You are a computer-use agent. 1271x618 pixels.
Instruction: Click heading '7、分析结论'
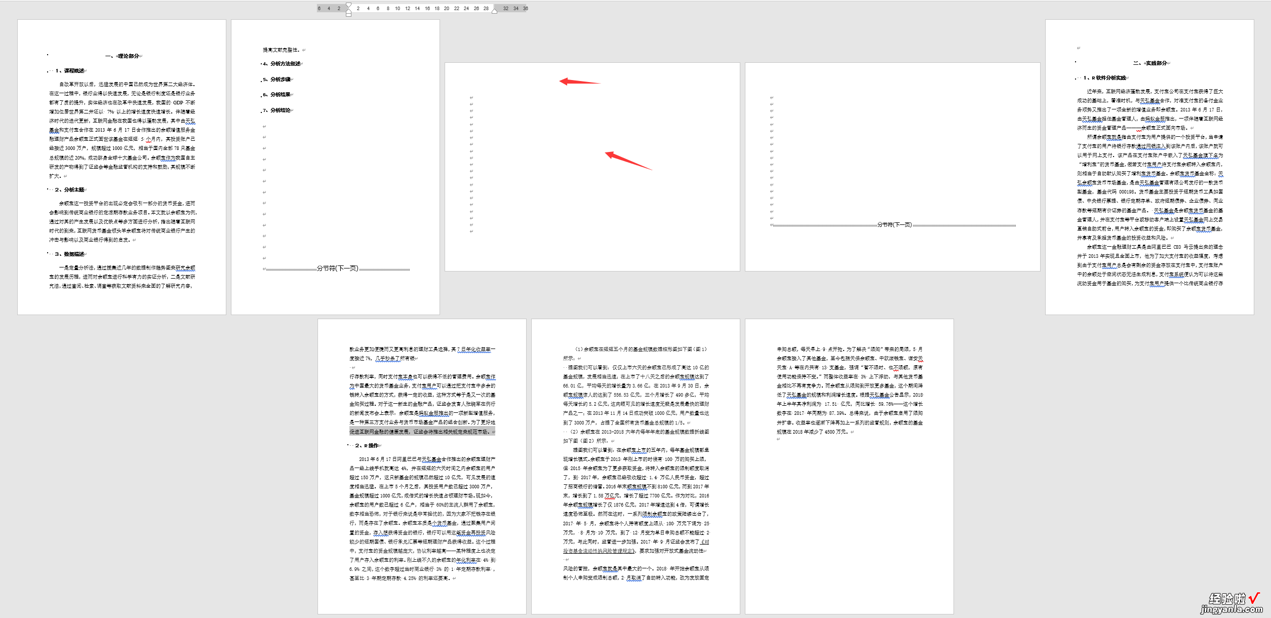click(x=277, y=110)
